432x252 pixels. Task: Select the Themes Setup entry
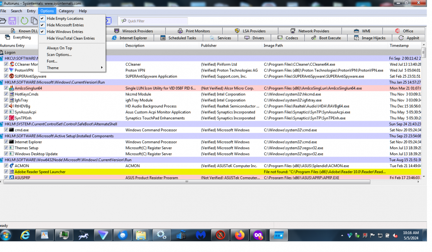[x=26, y=148]
